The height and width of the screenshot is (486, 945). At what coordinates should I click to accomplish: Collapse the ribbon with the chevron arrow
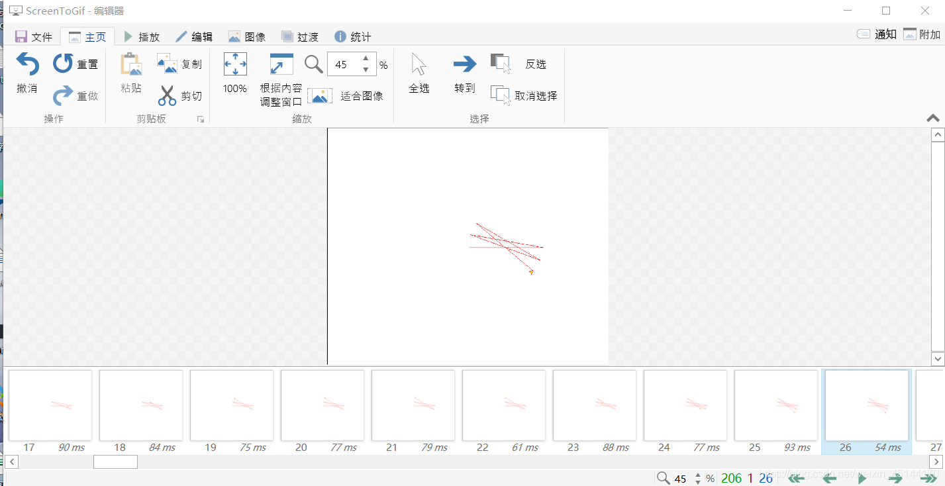coord(932,117)
